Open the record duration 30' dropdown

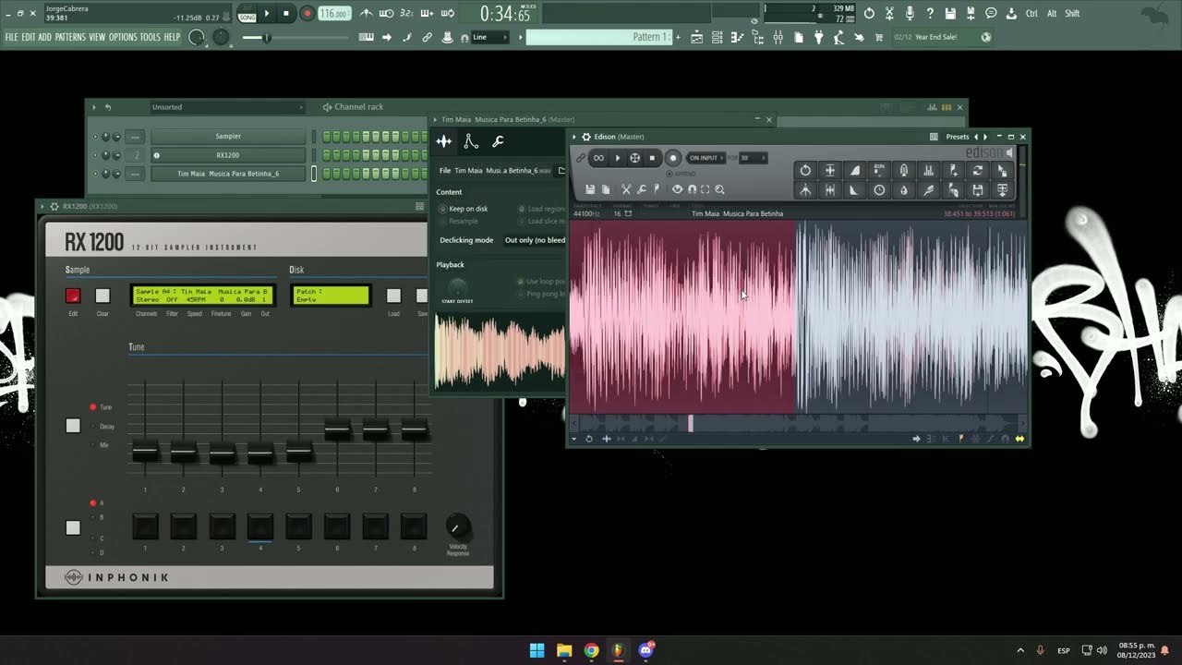752,158
